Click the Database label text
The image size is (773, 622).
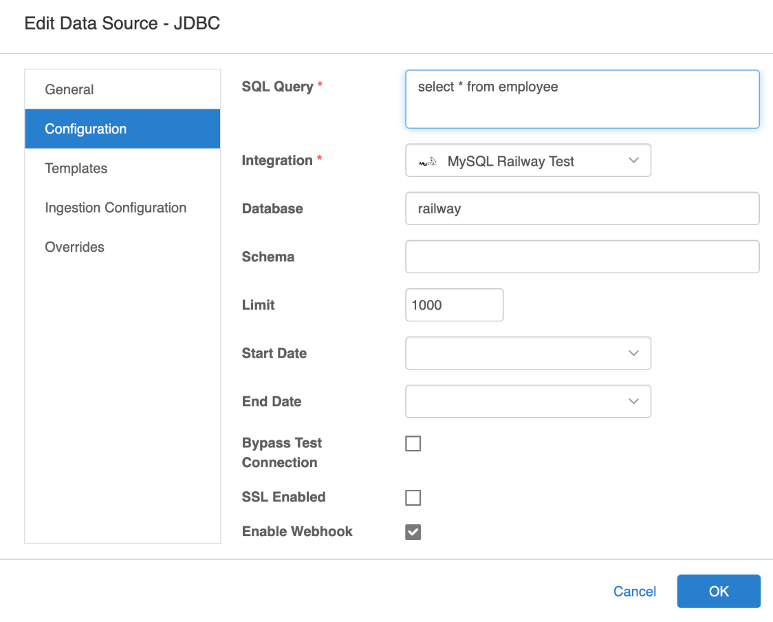pos(272,208)
